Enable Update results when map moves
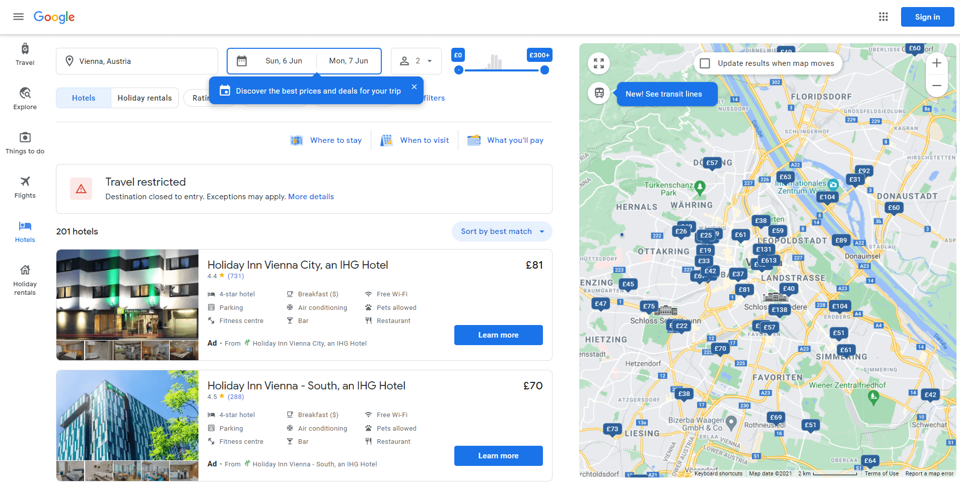Screen dimensions: 960x484 coord(705,63)
